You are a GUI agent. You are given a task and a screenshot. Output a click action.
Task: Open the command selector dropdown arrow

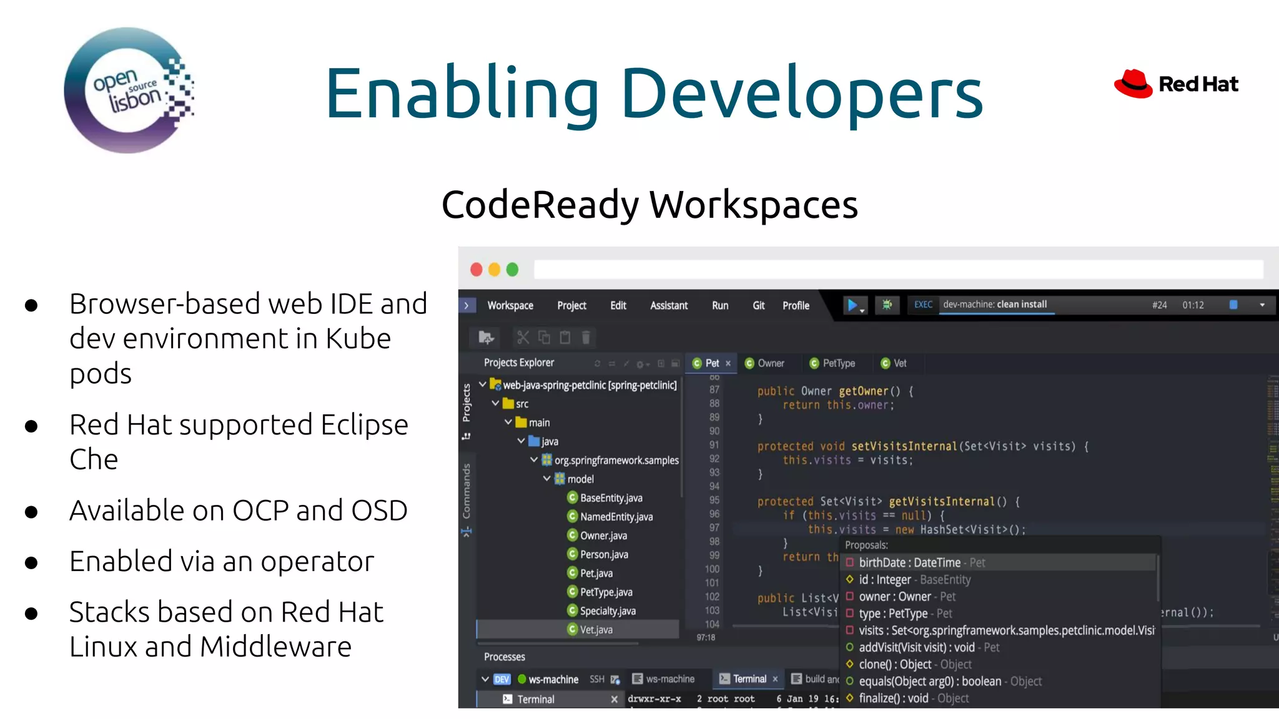click(1262, 305)
